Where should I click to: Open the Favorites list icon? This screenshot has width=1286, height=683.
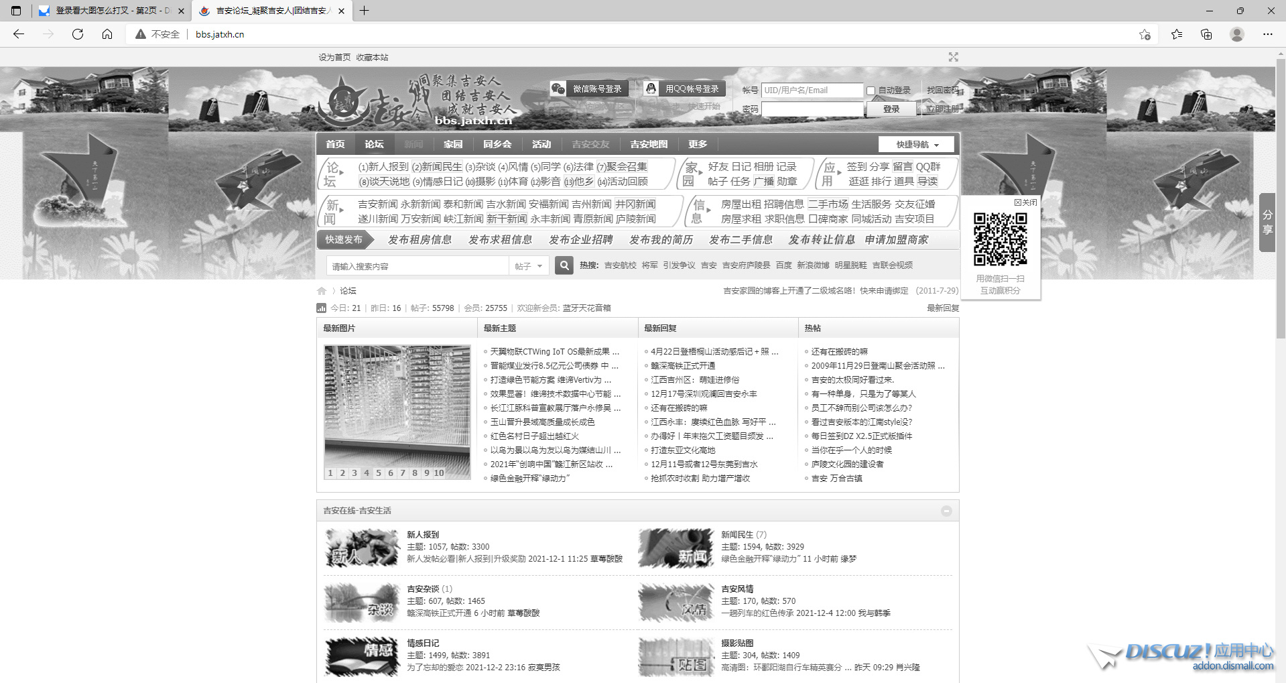[x=1177, y=34]
